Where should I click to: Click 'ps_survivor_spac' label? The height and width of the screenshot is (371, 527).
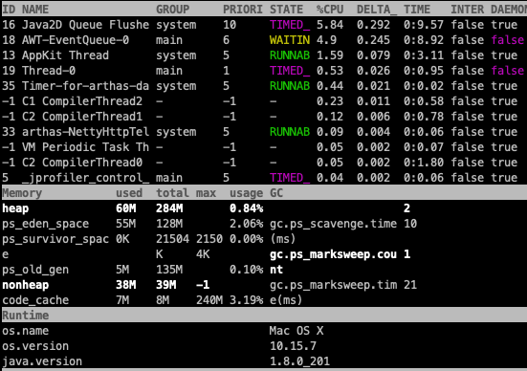click(55, 239)
